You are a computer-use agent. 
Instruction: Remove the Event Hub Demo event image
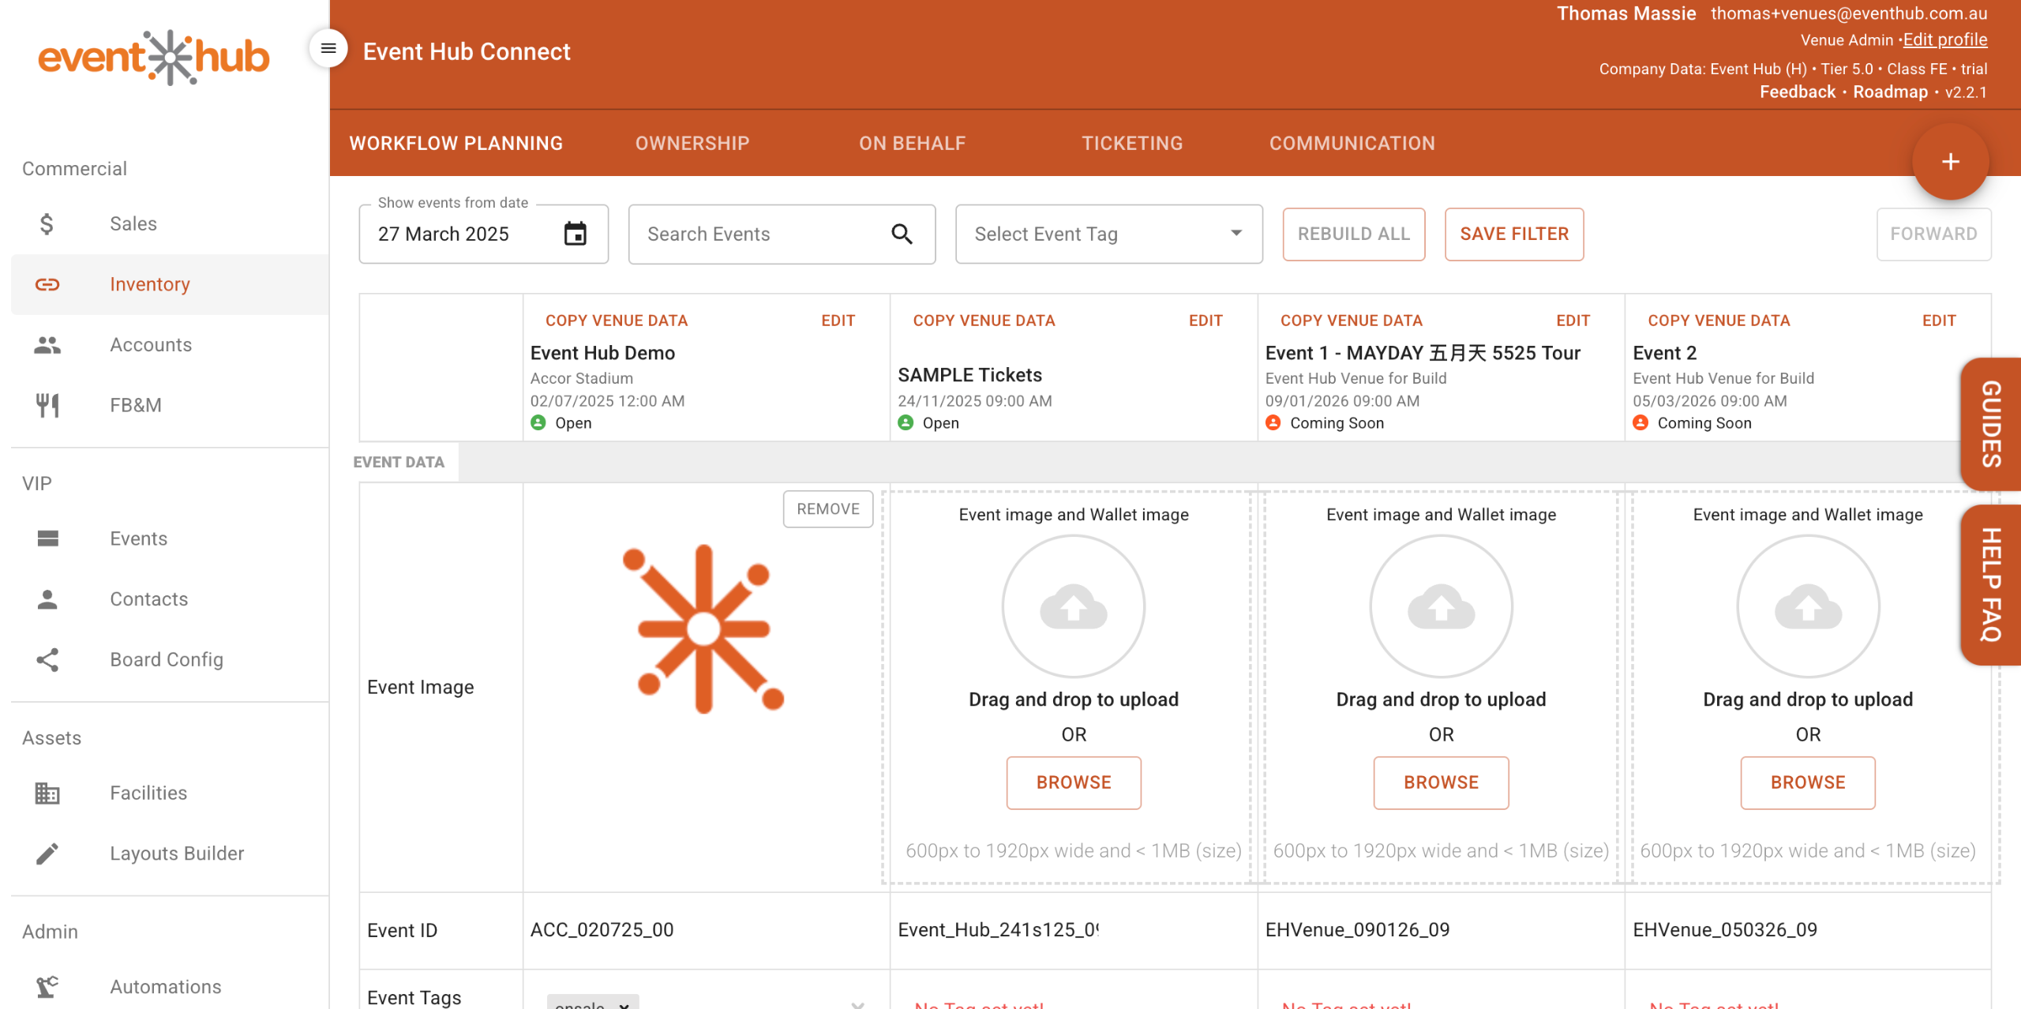[x=827, y=509]
